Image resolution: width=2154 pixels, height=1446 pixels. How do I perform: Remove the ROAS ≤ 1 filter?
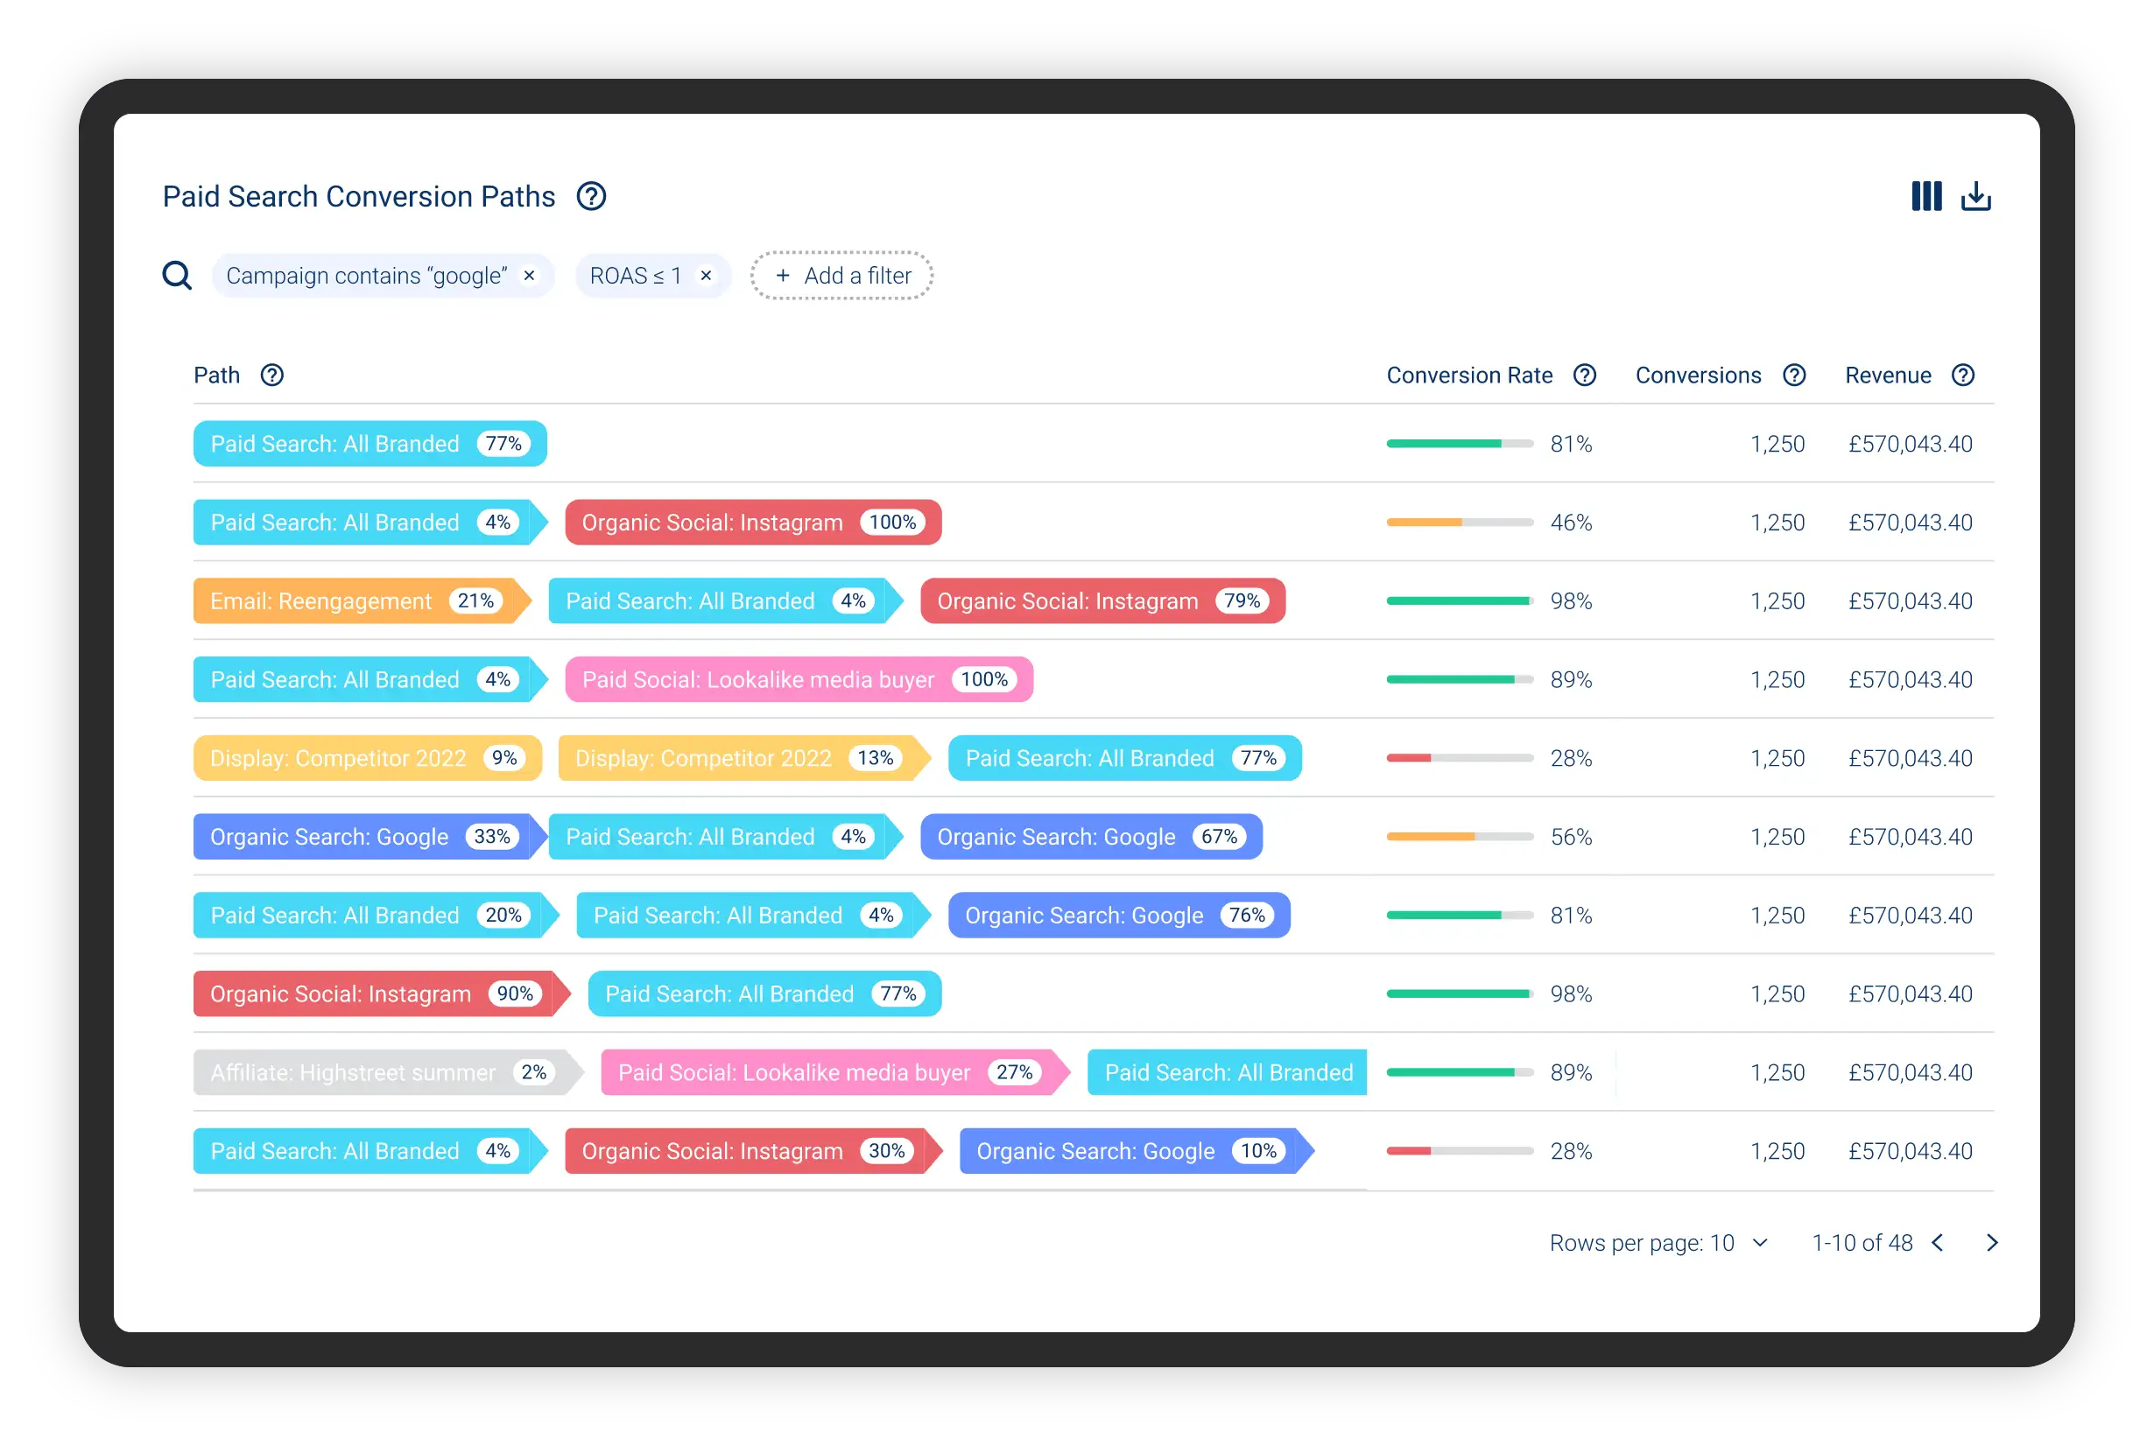click(x=706, y=276)
